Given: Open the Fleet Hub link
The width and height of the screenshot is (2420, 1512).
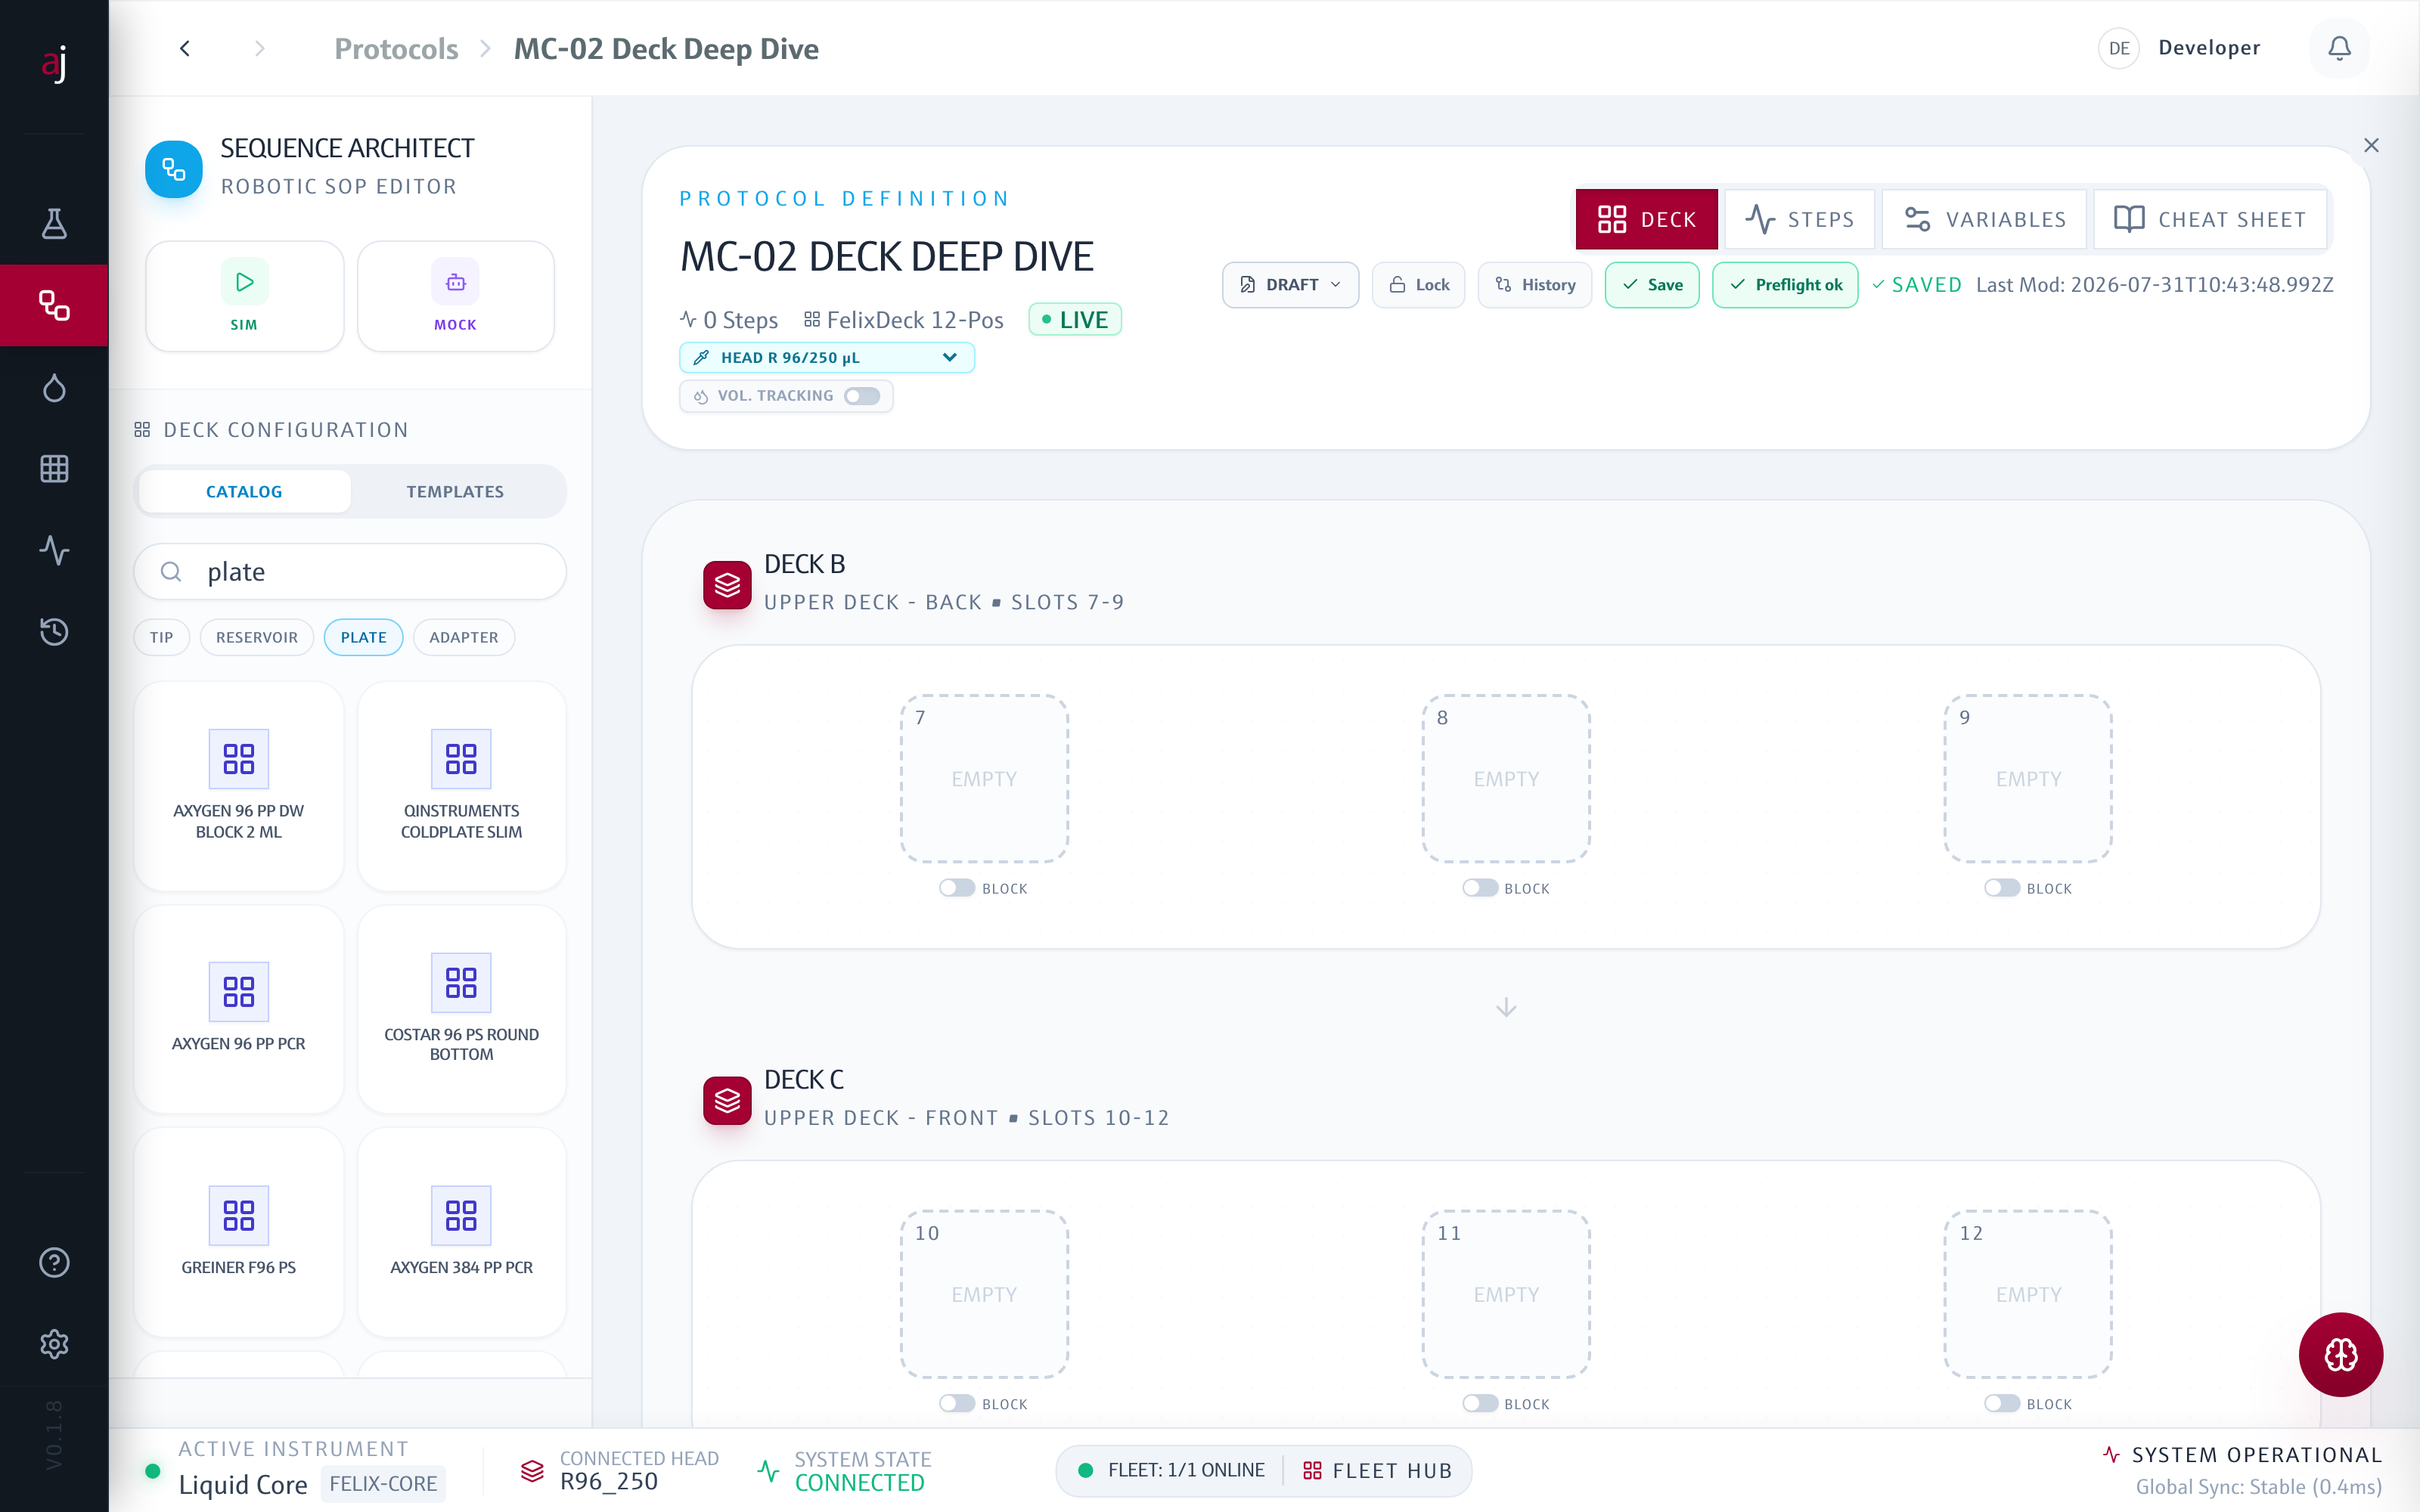Looking at the screenshot, I should point(1377,1470).
